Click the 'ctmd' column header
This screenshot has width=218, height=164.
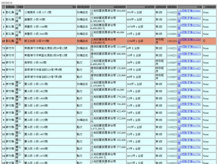(19, 7)
